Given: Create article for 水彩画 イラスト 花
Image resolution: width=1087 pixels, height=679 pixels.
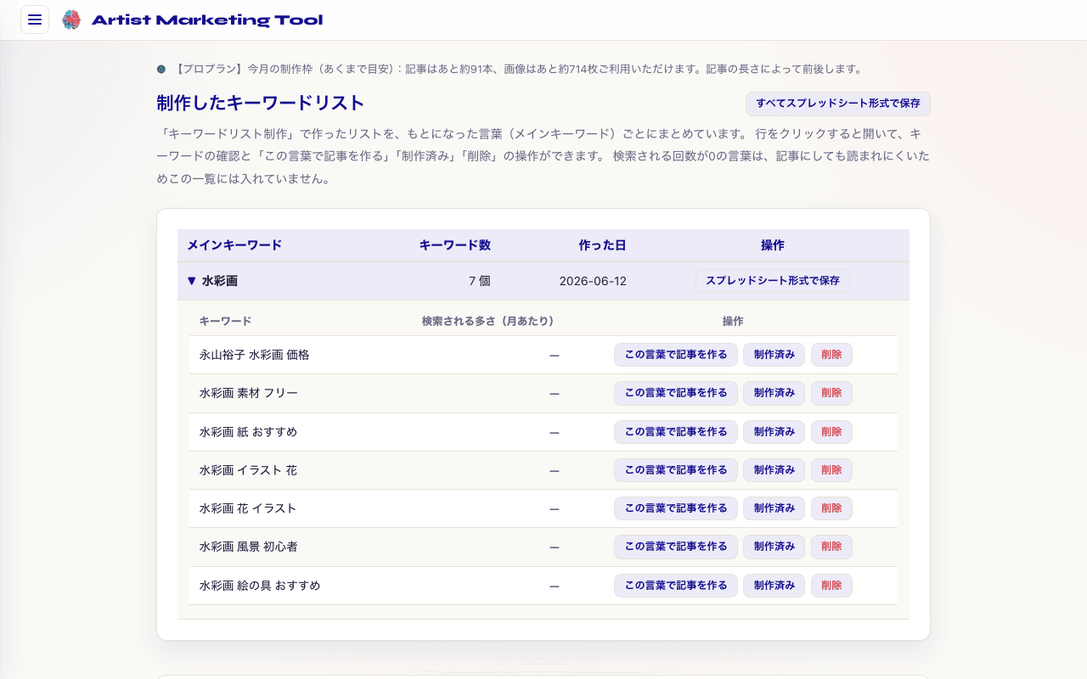Looking at the screenshot, I should (x=676, y=470).
